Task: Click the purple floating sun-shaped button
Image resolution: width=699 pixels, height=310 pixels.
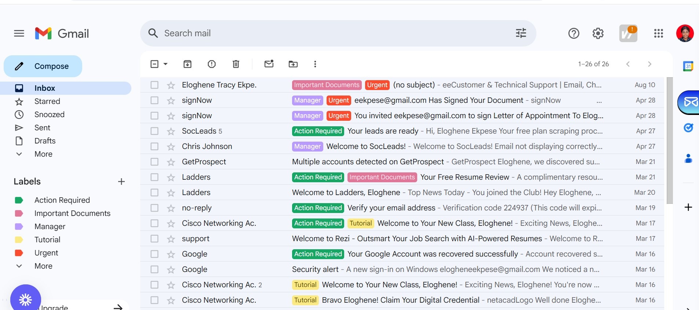Action: [x=26, y=299]
